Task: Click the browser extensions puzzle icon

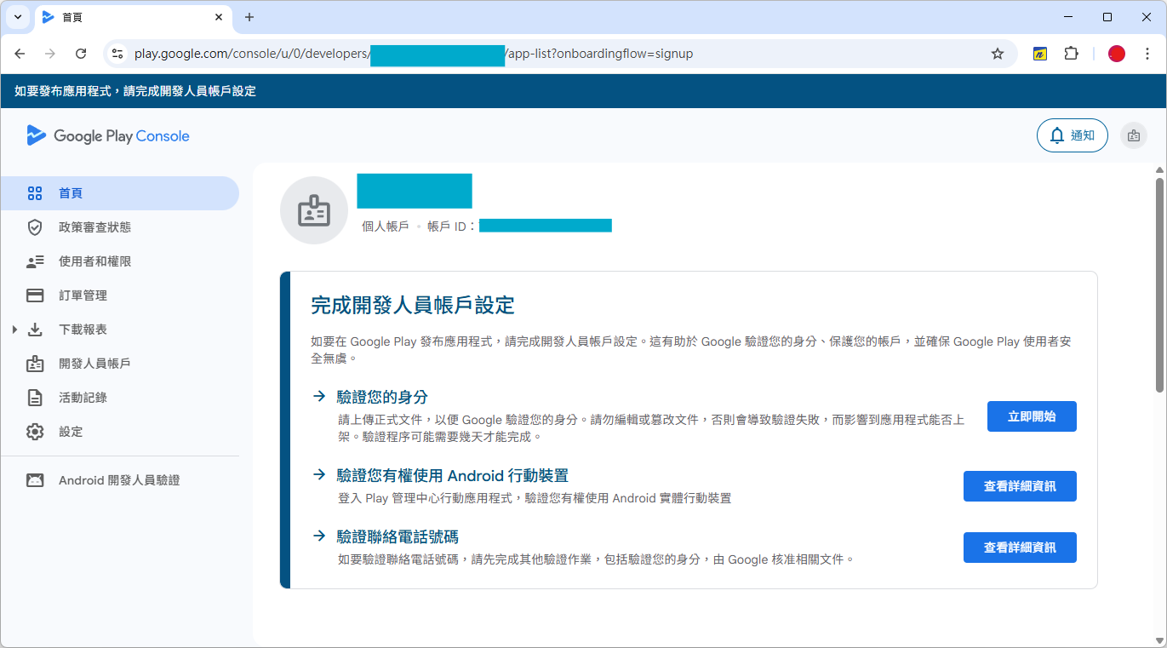Action: click(1071, 54)
